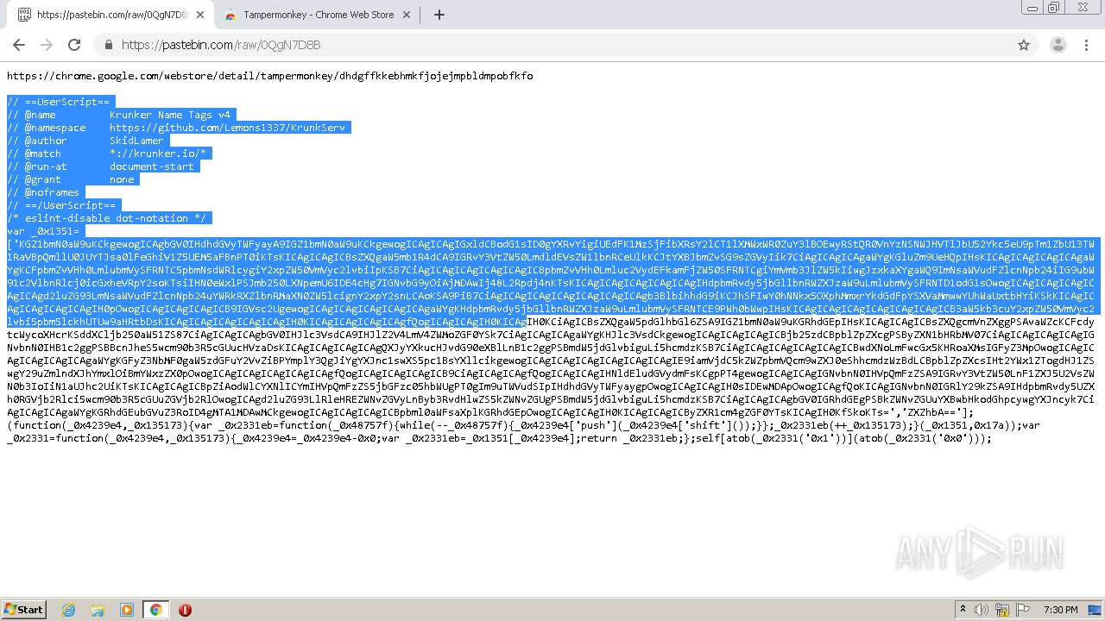1105x621 pixels.
Task: Click the address bar URL field
Action: [552, 45]
